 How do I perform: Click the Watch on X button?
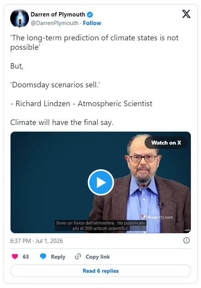[166, 143]
